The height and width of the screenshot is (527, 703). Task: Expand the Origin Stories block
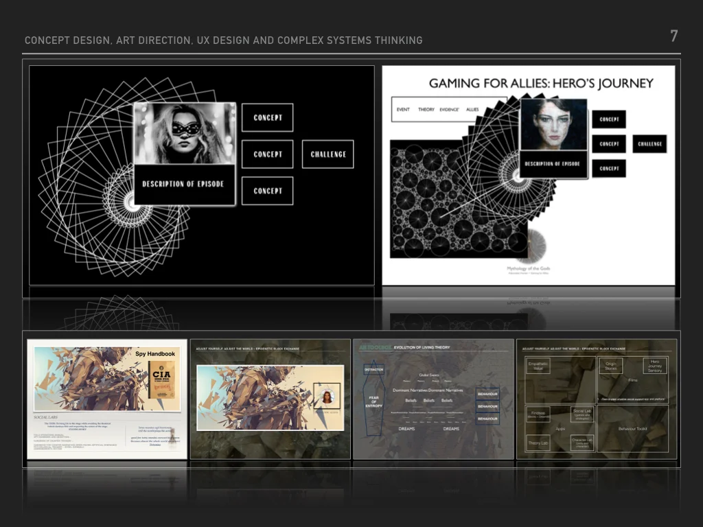coord(611,366)
